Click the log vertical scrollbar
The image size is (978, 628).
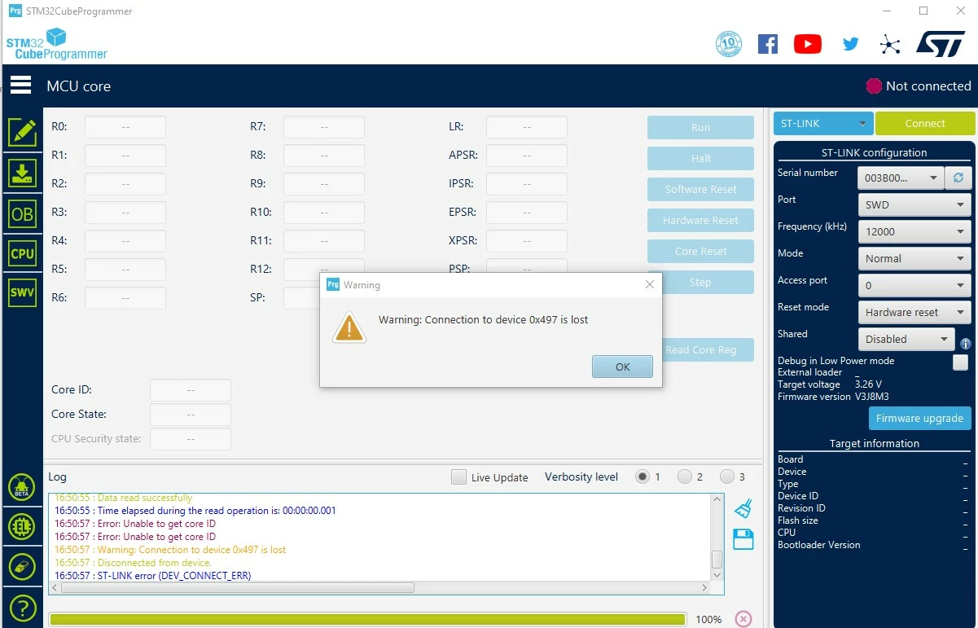tap(717, 559)
